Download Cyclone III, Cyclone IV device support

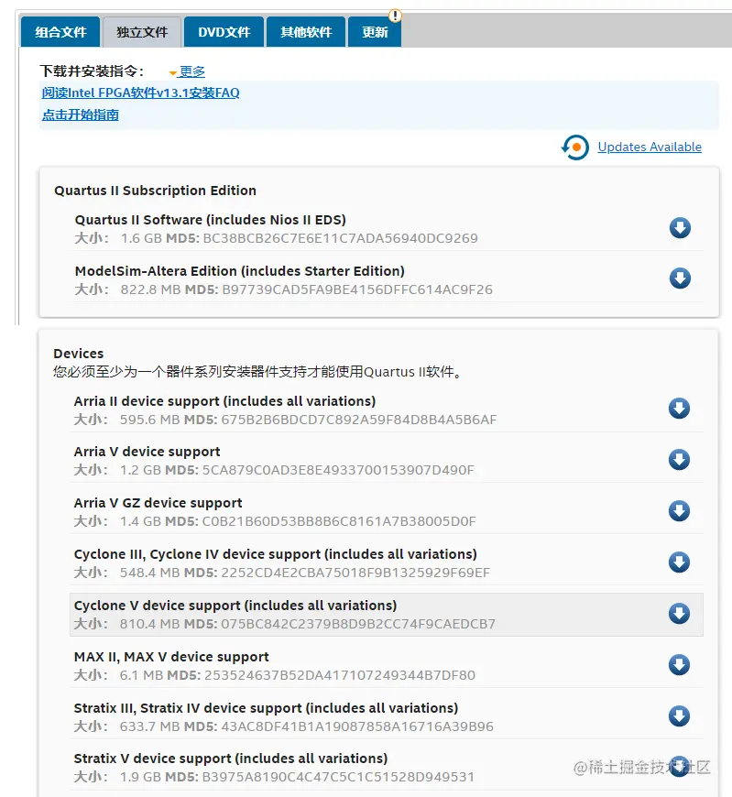point(679,562)
